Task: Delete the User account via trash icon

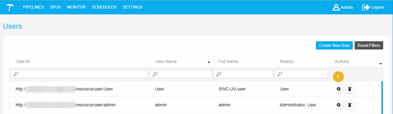Action: click(349, 89)
